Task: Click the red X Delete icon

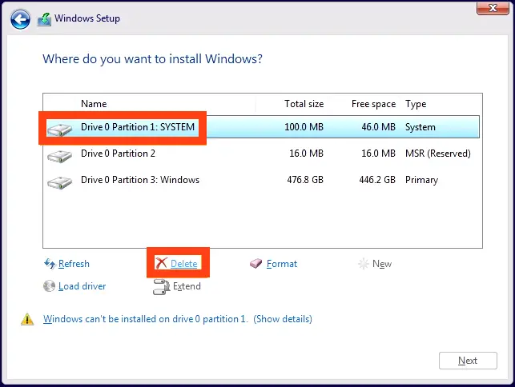Action: [161, 263]
